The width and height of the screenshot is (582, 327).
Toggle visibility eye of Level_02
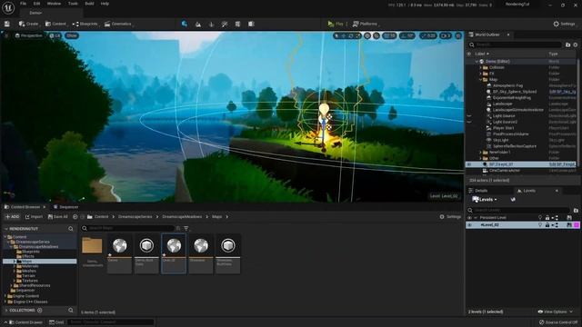[469, 225]
